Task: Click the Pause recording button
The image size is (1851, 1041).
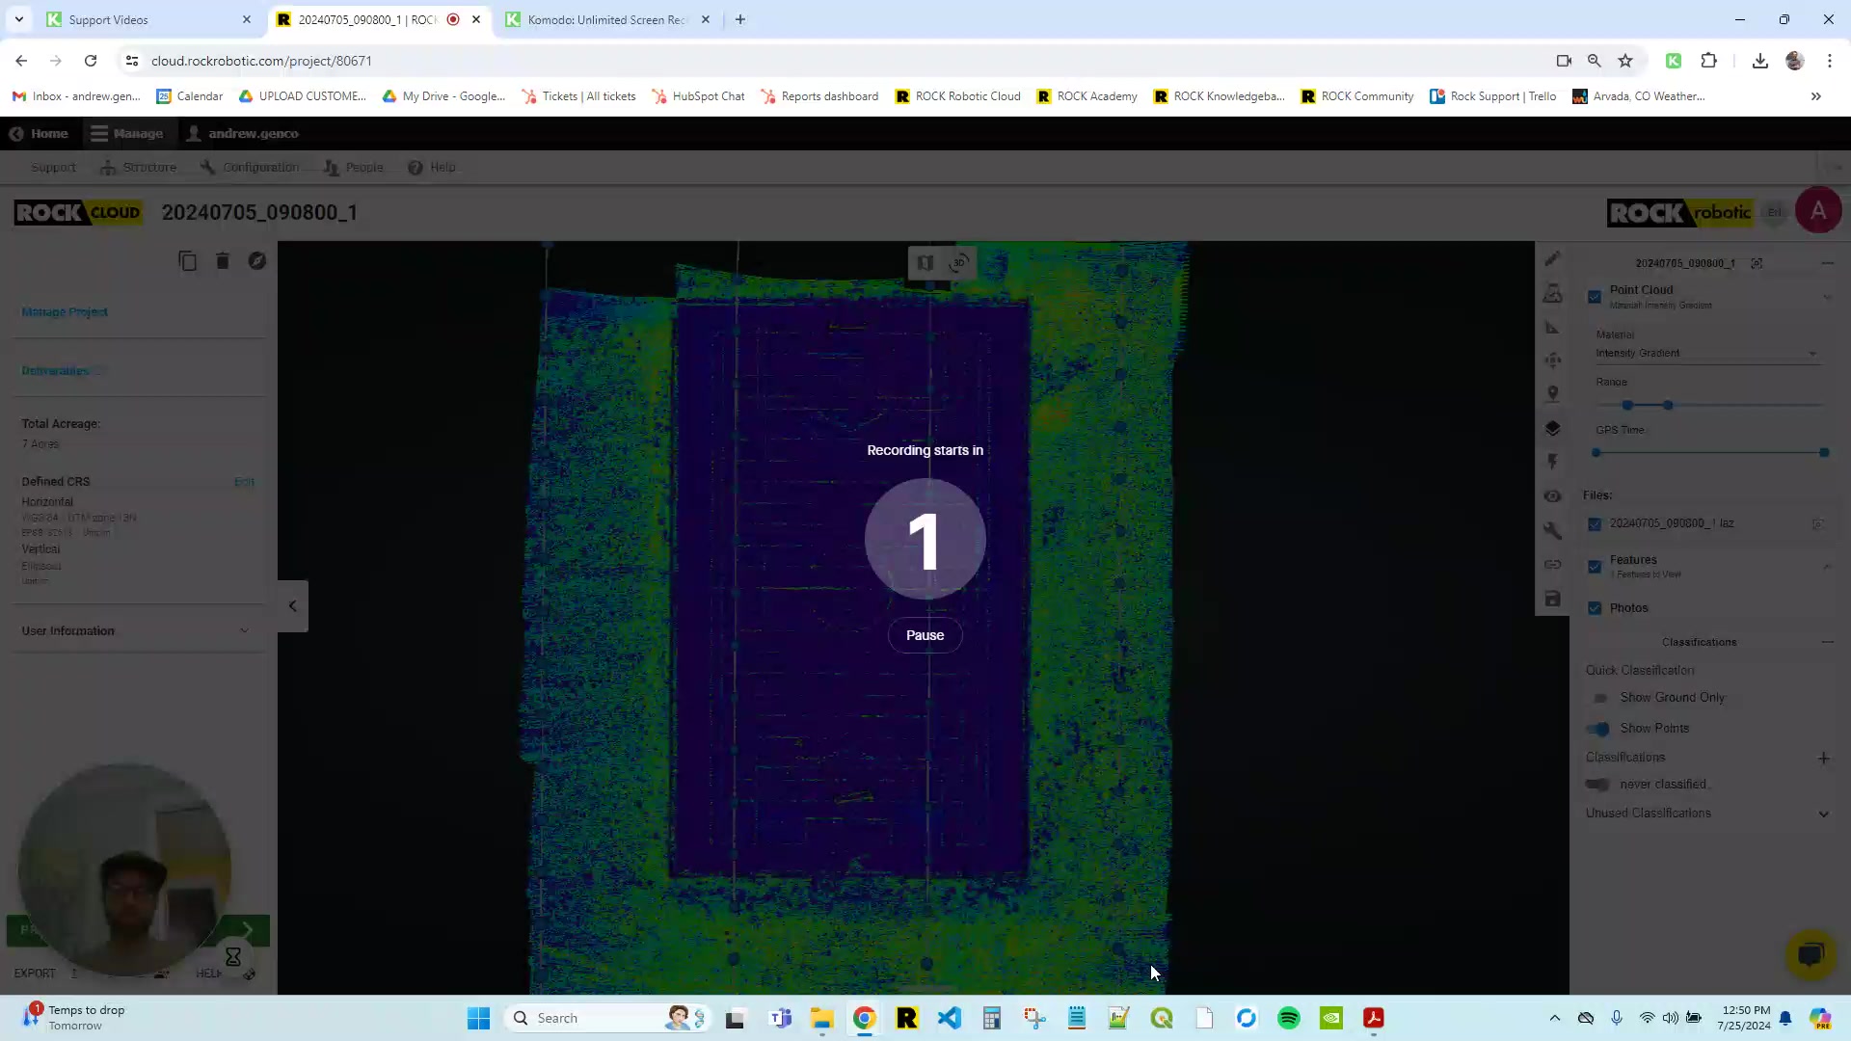Action: 925,635
